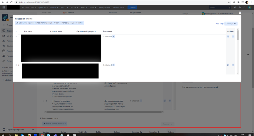Click the Создать button
The height and width of the screenshot is (136, 254).
132,7
